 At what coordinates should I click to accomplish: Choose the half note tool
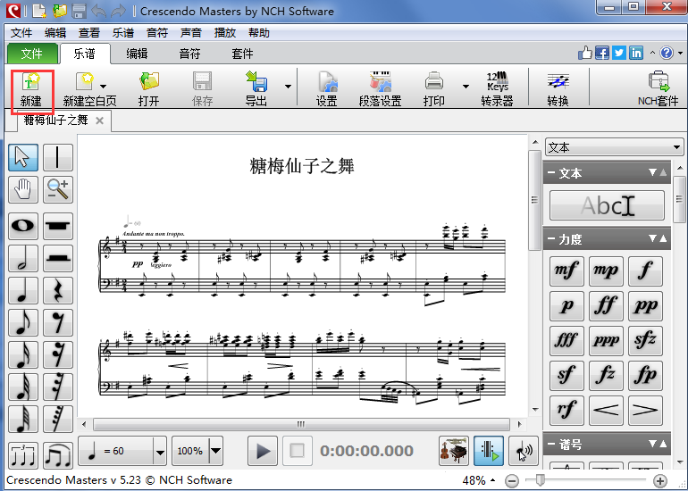23,258
